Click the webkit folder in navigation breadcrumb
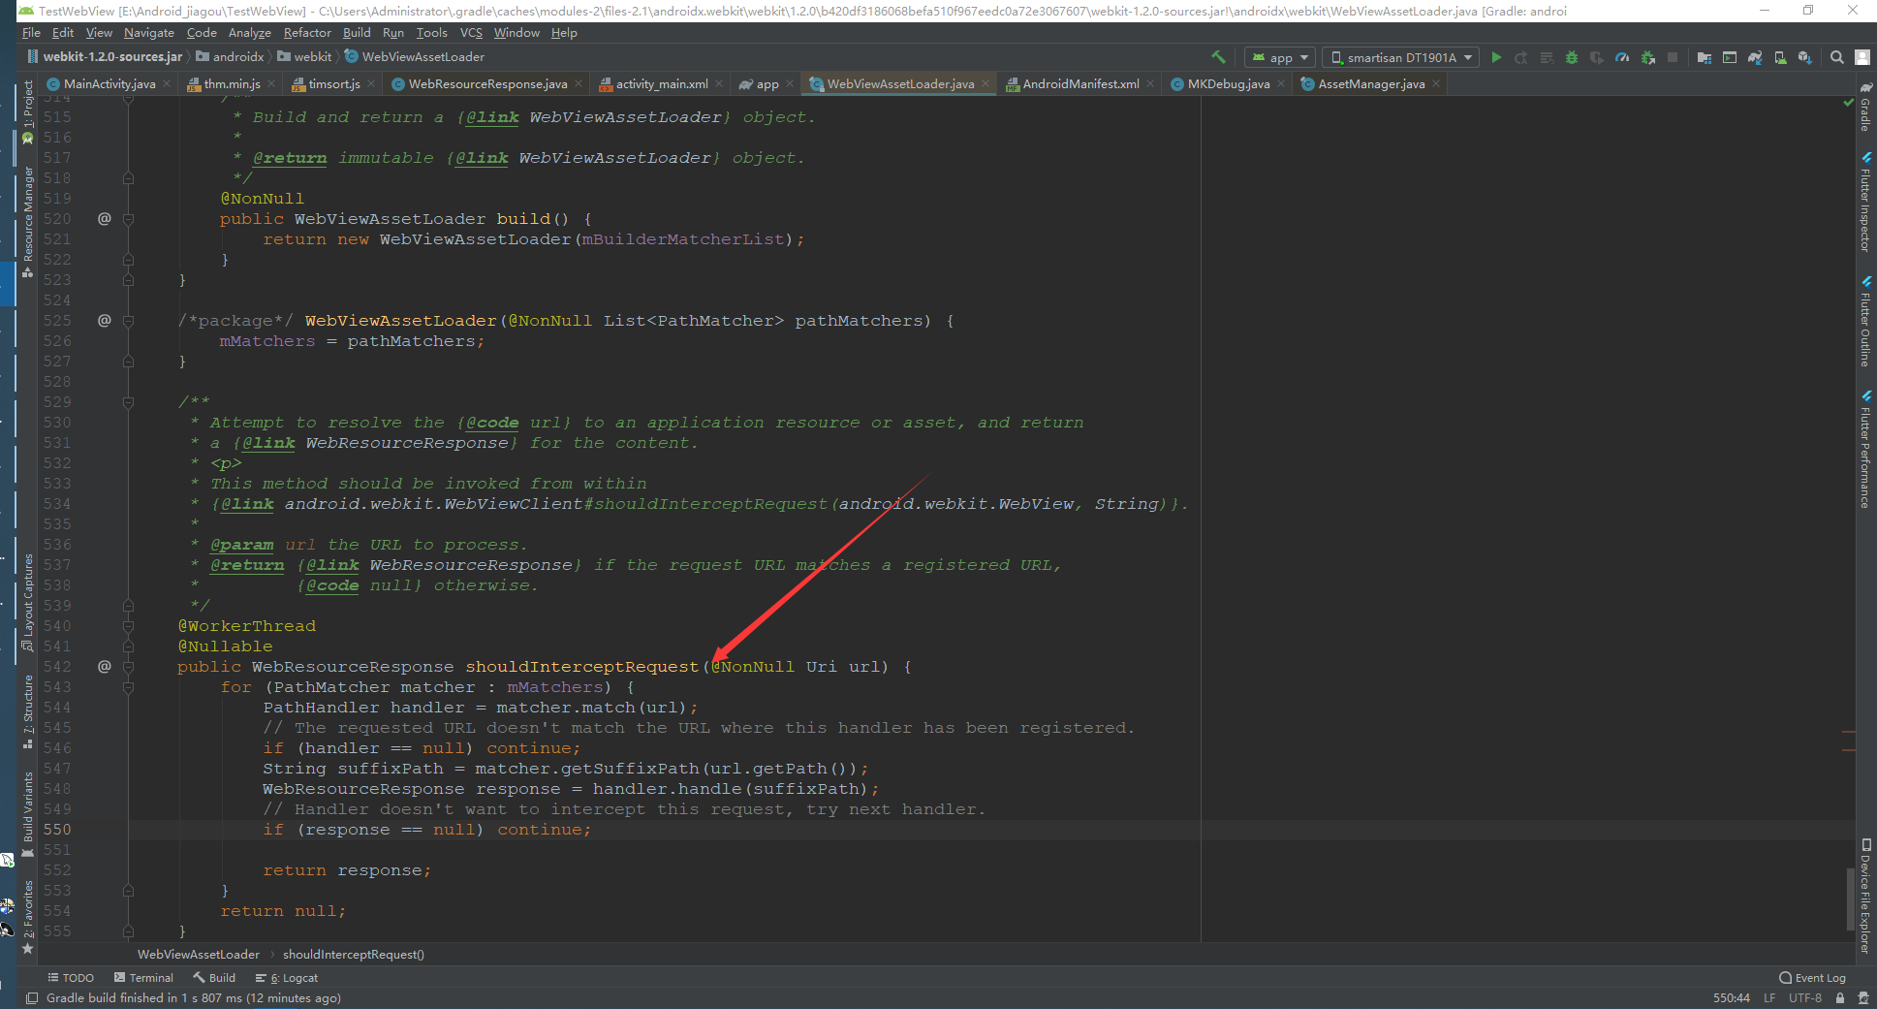The width and height of the screenshot is (1877, 1009). click(x=304, y=57)
